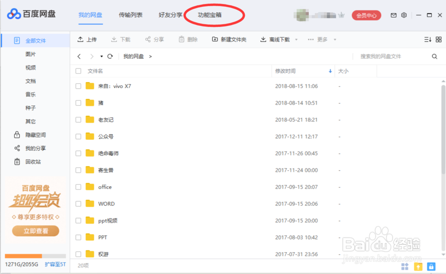The image size is (446, 274).
Task: Check the checkbox next to WORD folder
Action: click(x=78, y=204)
